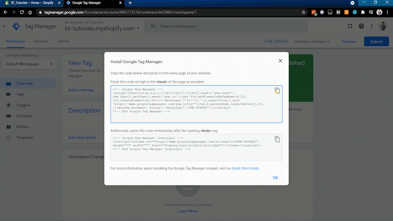Confirm the dialog with OK
The height and width of the screenshot is (221, 393).
pyautogui.click(x=275, y=178)
